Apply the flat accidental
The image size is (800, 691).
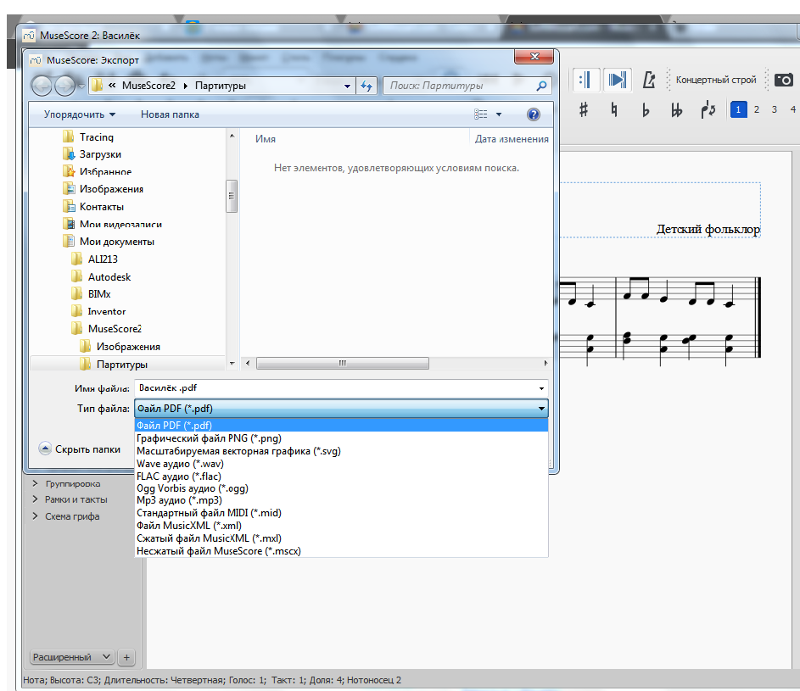(x=646, y=109)
